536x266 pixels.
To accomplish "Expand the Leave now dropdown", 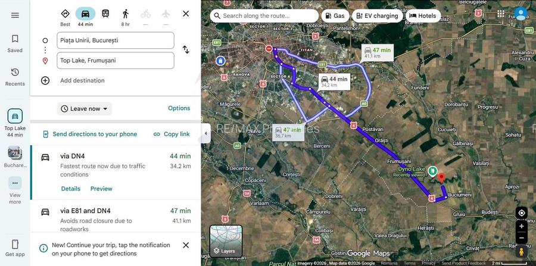I will (x=85, y=109).
